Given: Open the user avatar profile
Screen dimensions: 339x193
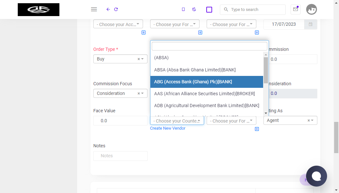Looking at the screenshot, I should coord(311,9).
